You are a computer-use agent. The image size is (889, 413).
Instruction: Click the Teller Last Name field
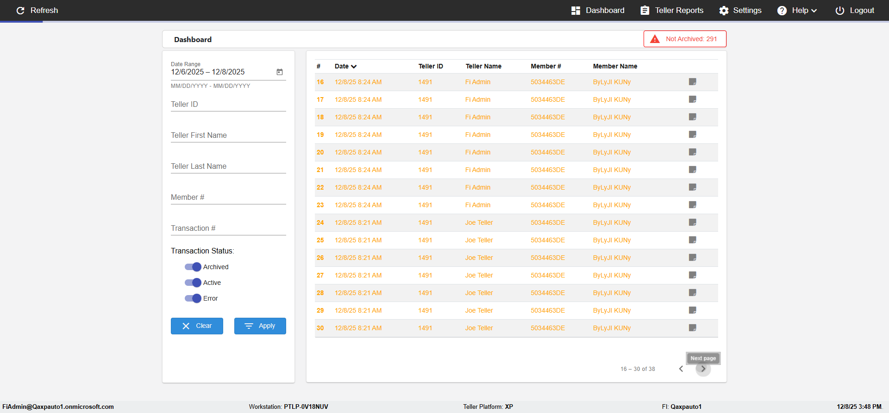point(228,166)
